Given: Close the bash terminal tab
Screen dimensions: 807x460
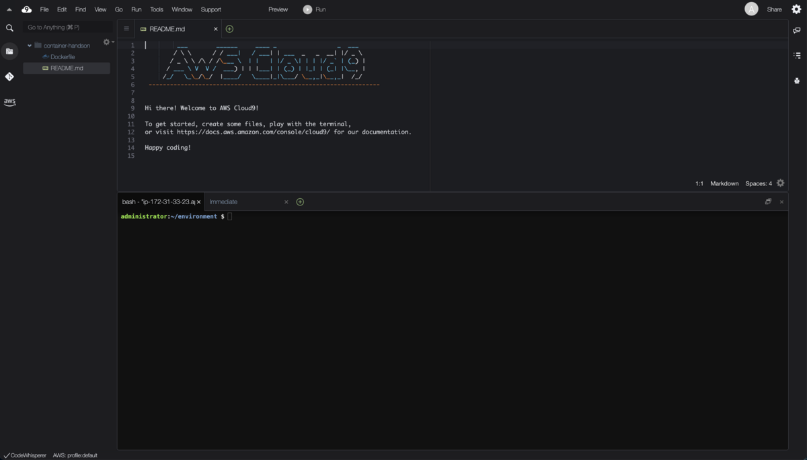Looking at the screenshot, I should click(x=198, y=201).
